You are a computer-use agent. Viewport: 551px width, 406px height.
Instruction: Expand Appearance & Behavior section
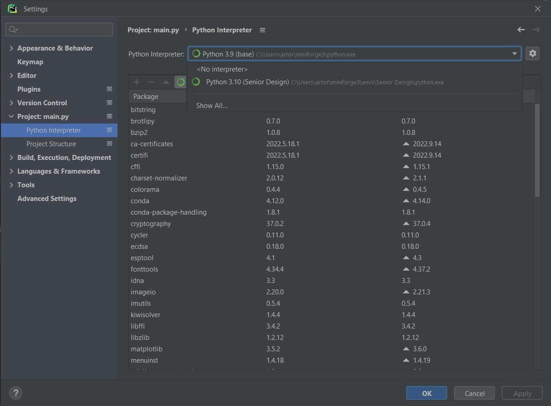pos(11,48)
